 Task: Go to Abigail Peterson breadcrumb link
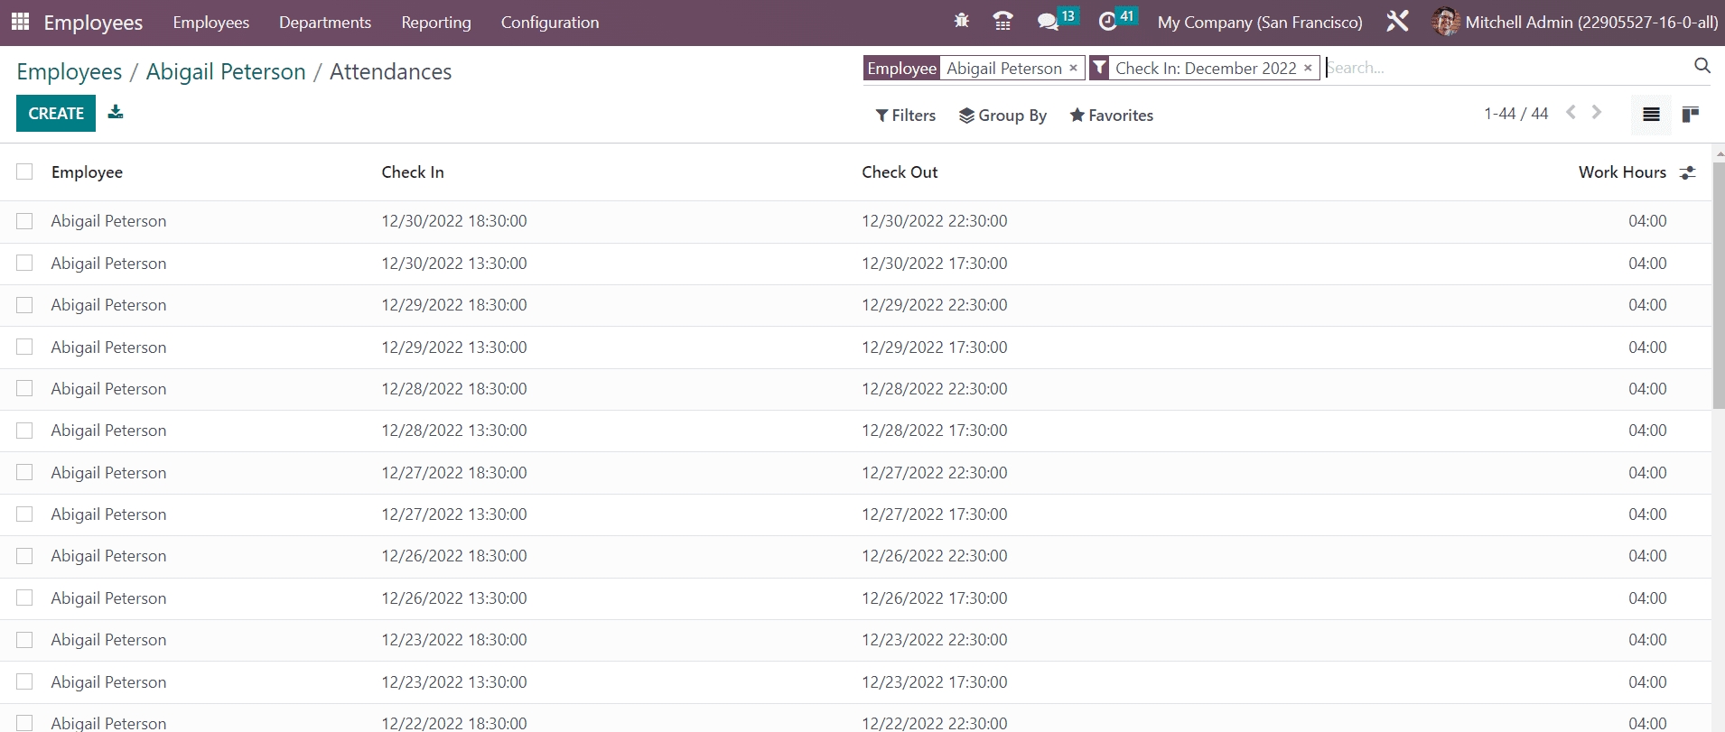click(x=226, y=71)
